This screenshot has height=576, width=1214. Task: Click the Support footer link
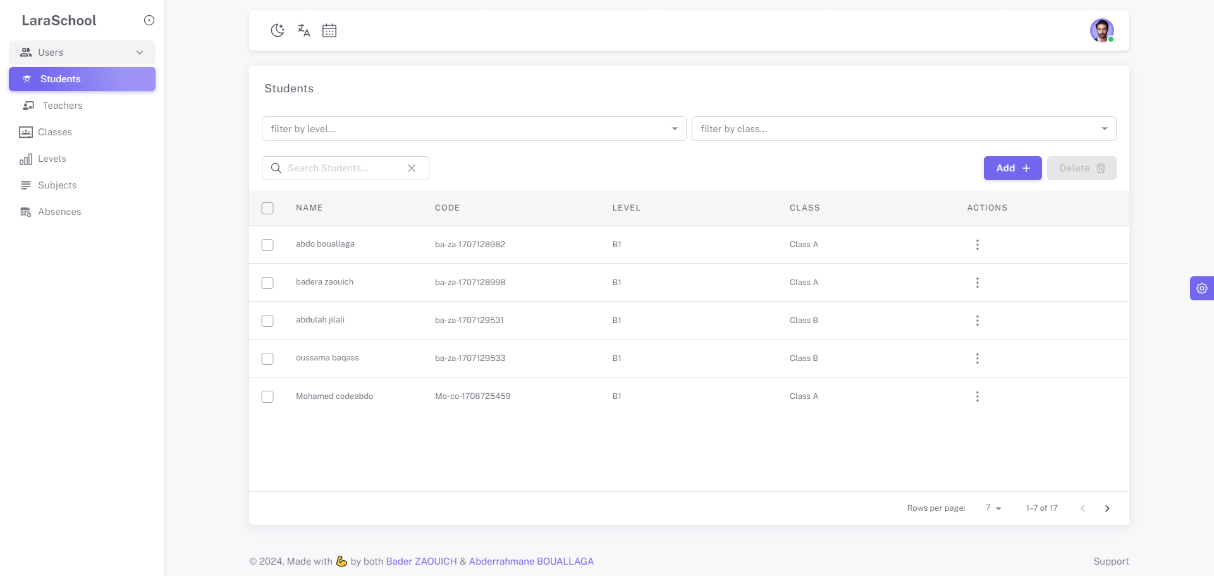coord(1111,561)
